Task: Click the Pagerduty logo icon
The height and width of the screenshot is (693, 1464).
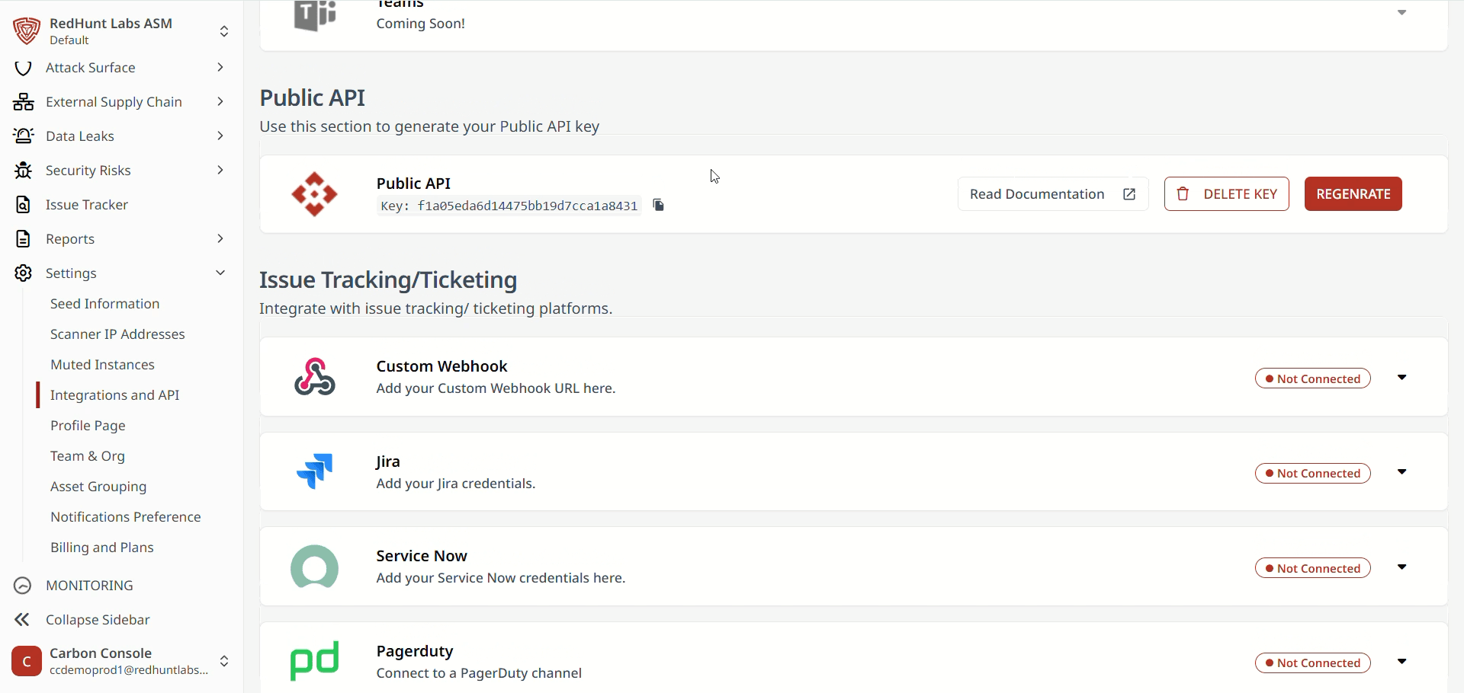Action: pyautogui.click(x=314, y=661)
